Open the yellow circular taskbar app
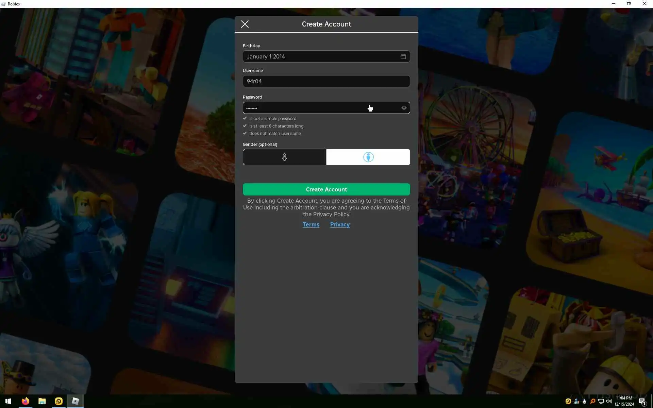Viewport: 653px width, 408px height. click(58, 401)
